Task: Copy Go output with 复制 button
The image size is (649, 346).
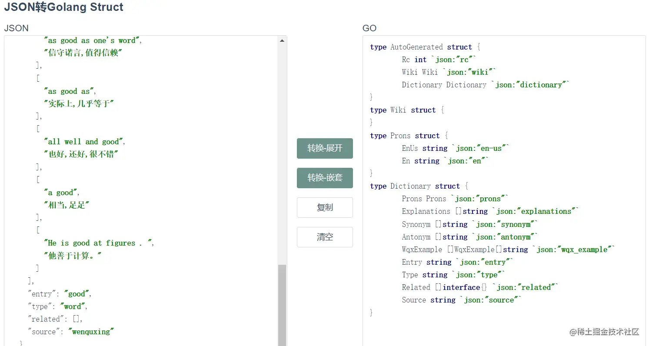Action: tap(325, 207)
